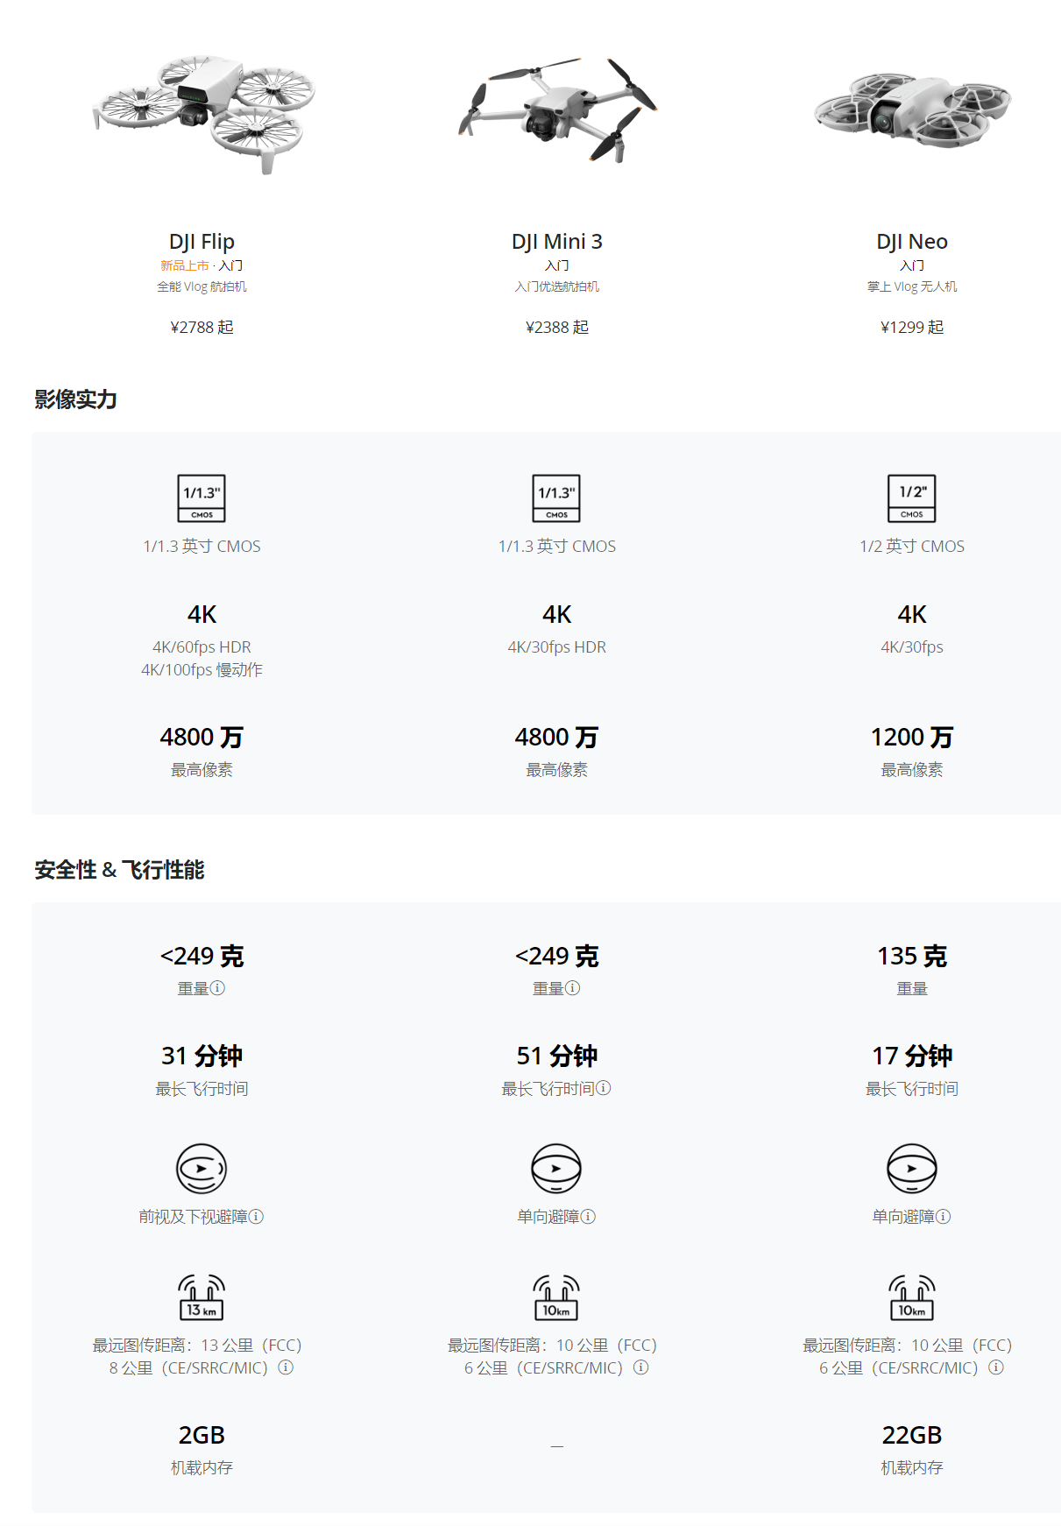Click the DJI Mini 3 drone image
The width and height of the screenshot is (1061, 1526).
click(557, 110)
